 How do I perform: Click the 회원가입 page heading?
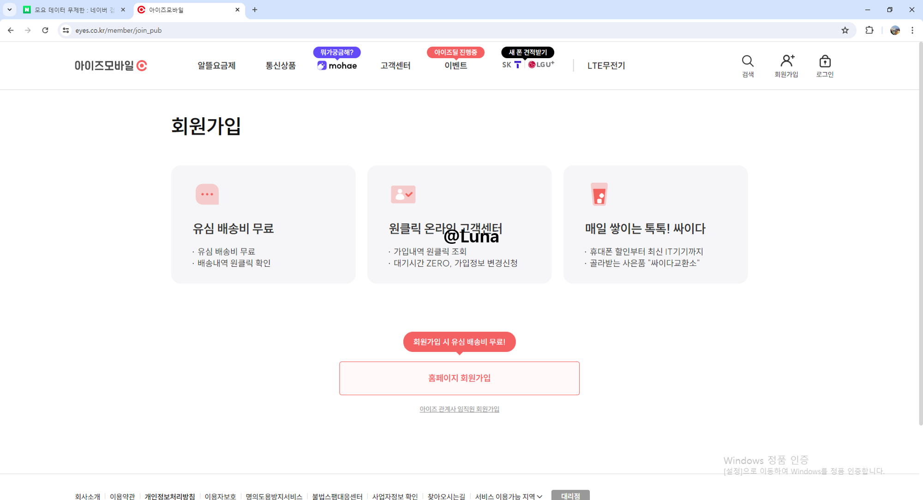pyautogui.click(x=206, y=126)
